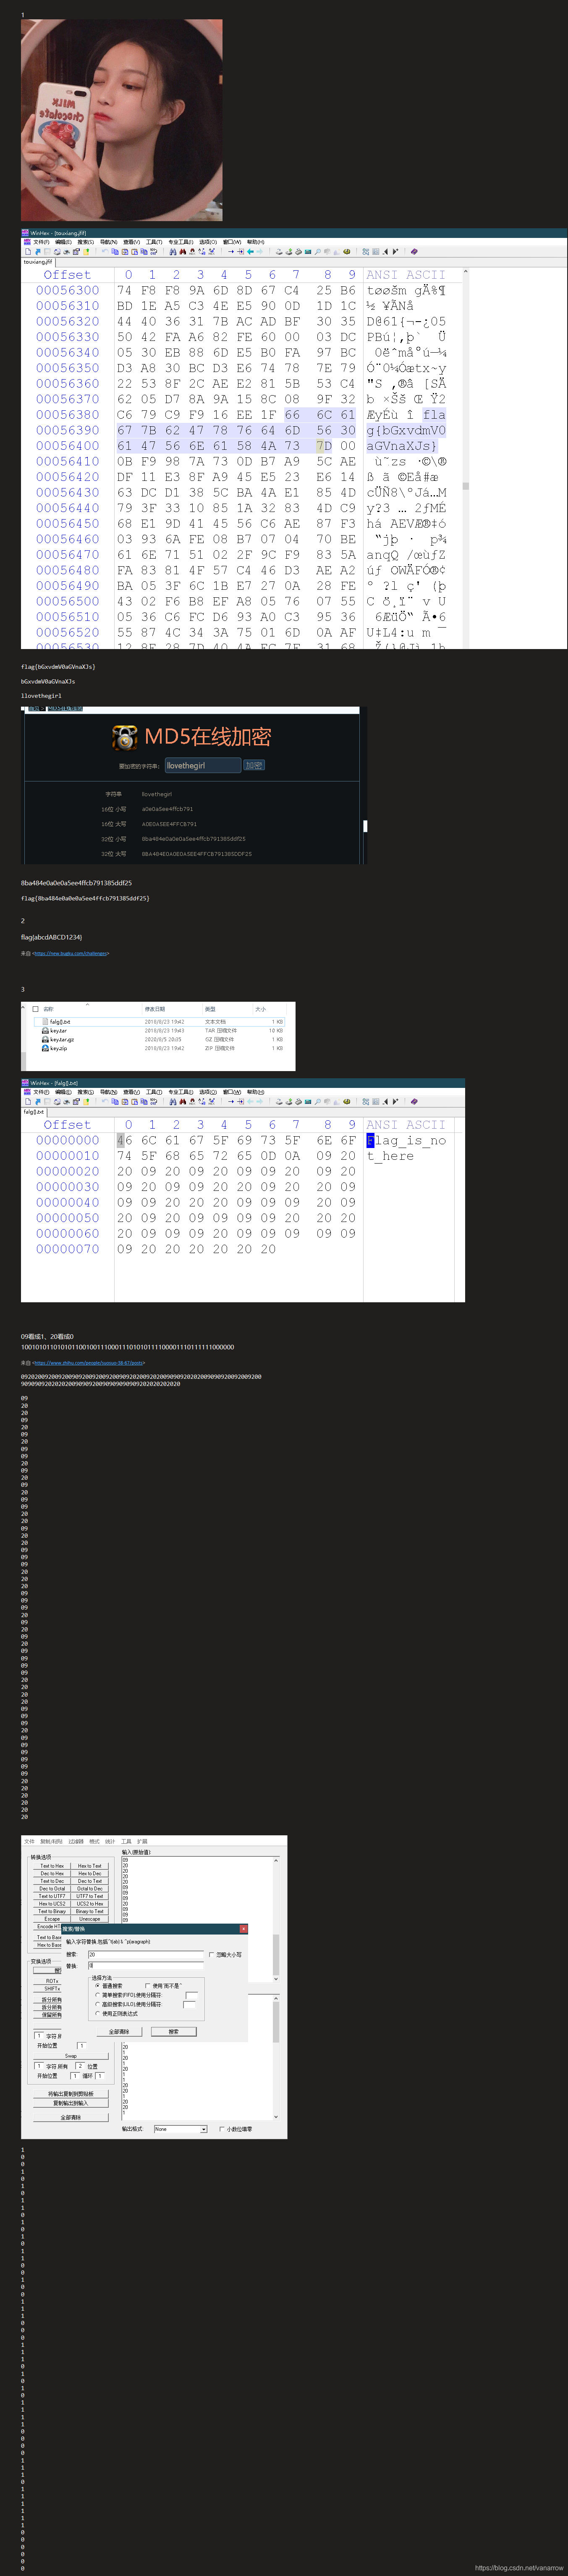Click the Unescape button
568x2576 pixels.
click(90, 1919)
